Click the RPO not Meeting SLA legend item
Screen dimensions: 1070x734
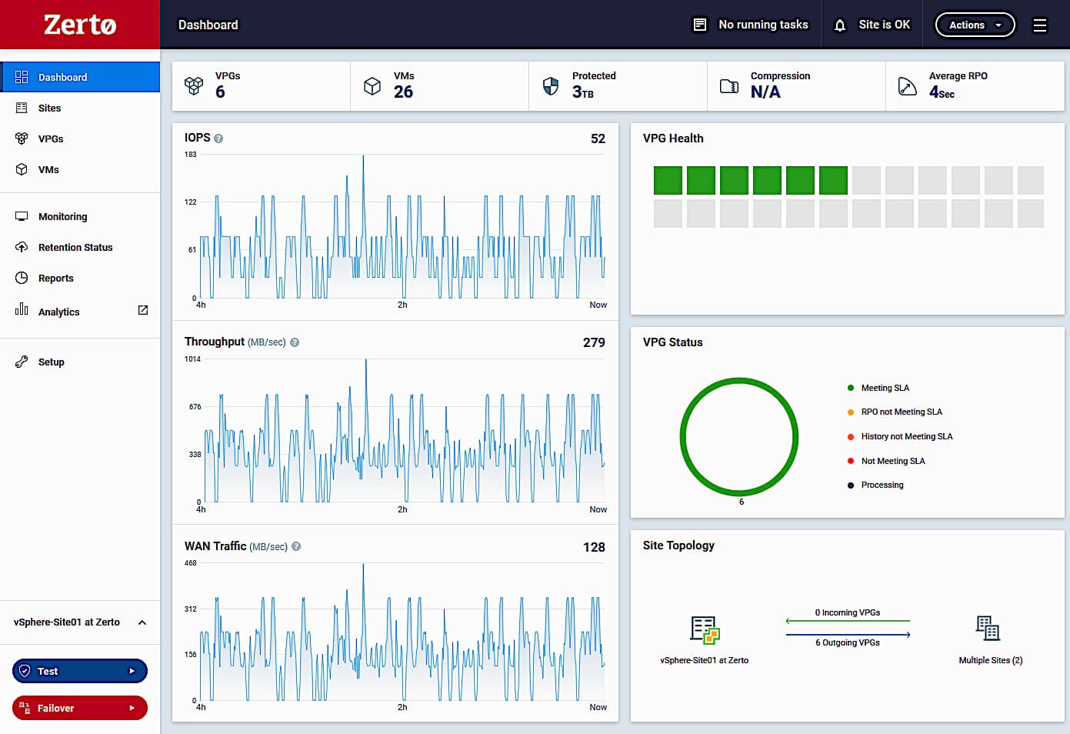tap(895, 412)
